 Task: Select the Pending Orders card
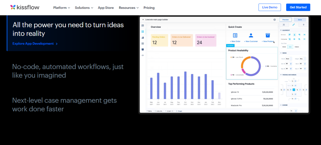coord(160,40)
